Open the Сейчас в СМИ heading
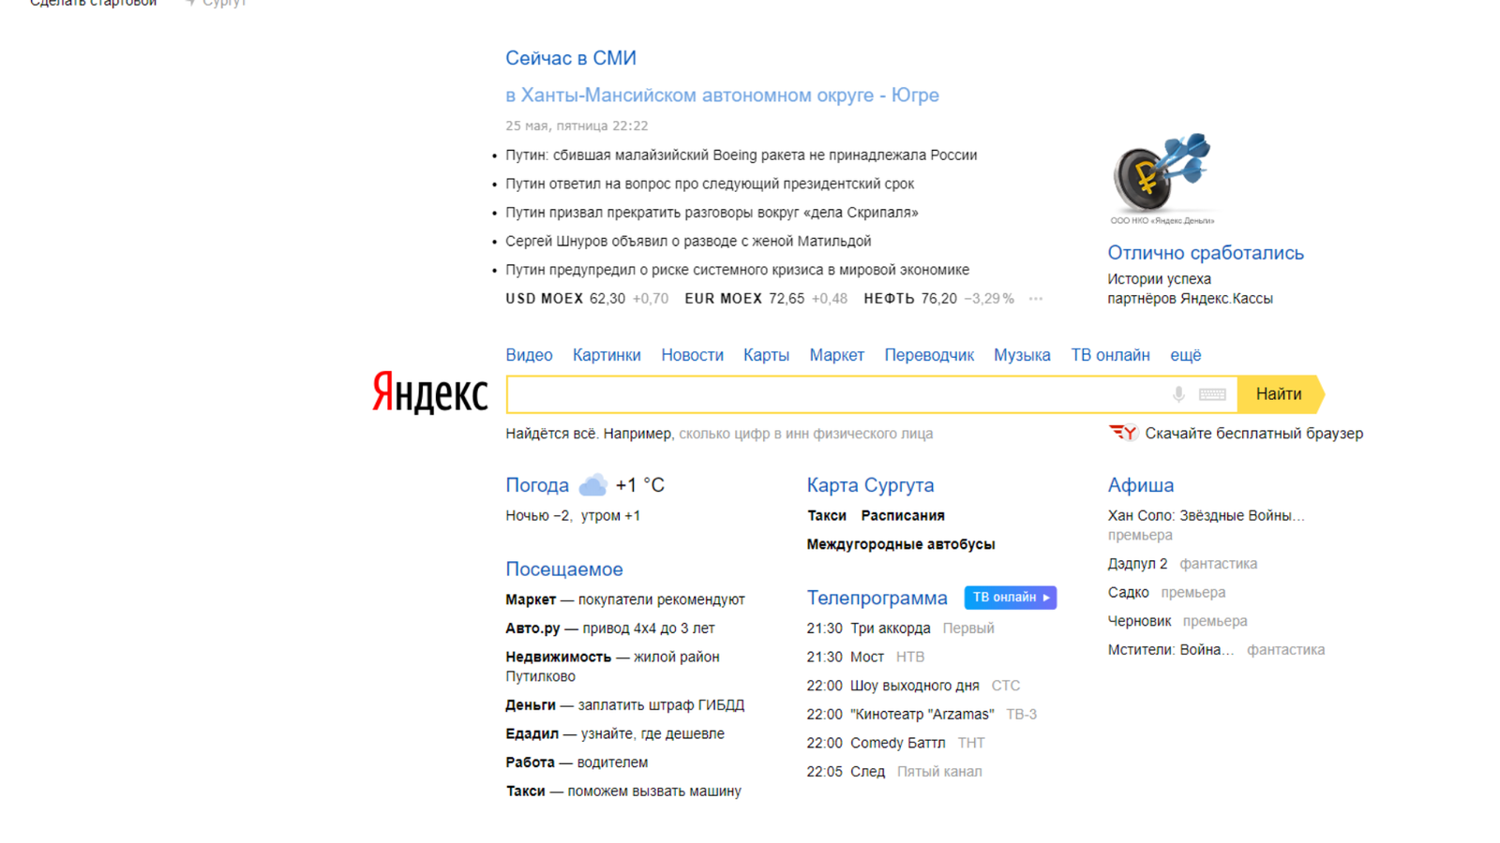Viewport: 1500px width, 843px height. click(571, 58)
